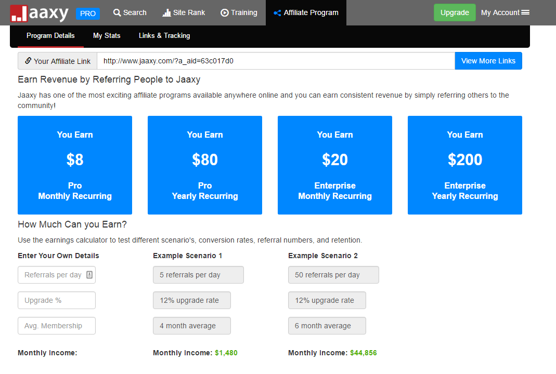Screen dimensions: 556x374
Task: Switch to the My Stats tab
Action: (107, 36)
